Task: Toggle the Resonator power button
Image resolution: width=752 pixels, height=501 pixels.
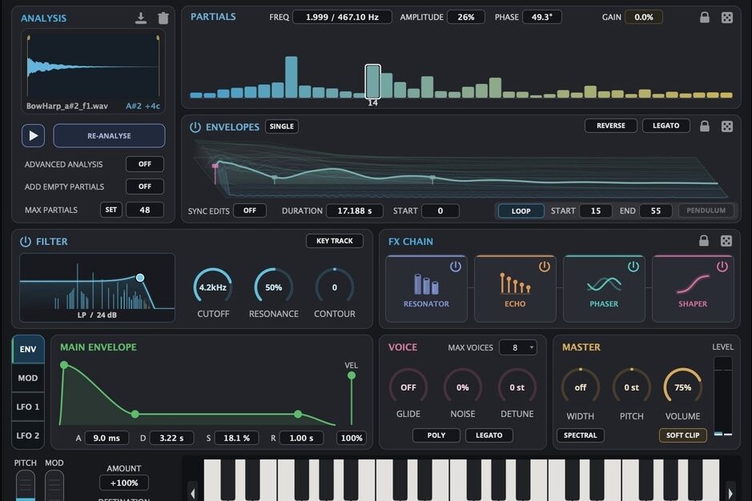Action: point(455,267)
